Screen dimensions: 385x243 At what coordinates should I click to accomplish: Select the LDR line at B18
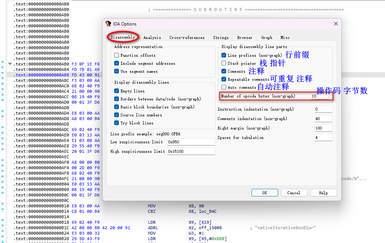point(152,222)
